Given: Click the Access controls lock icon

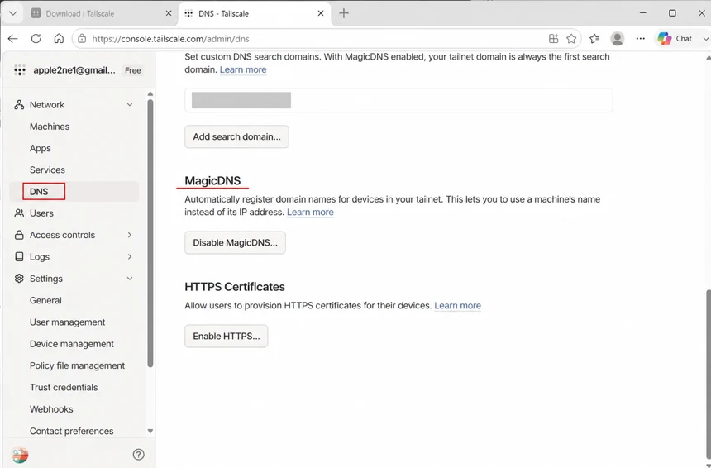Looking at the screenshot, I should pyautogui.click(x=19, y=235).
